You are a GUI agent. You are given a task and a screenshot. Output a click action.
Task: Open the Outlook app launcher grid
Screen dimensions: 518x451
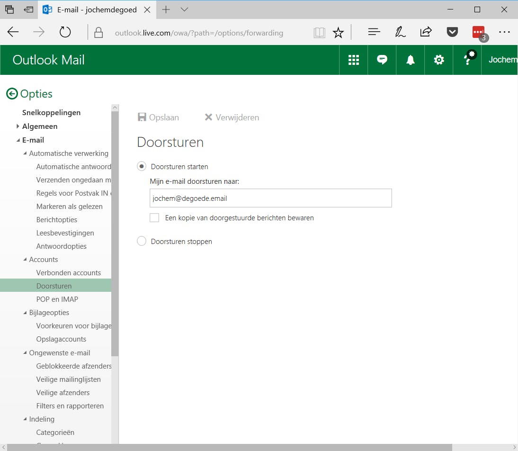click(x=353, y=60)
